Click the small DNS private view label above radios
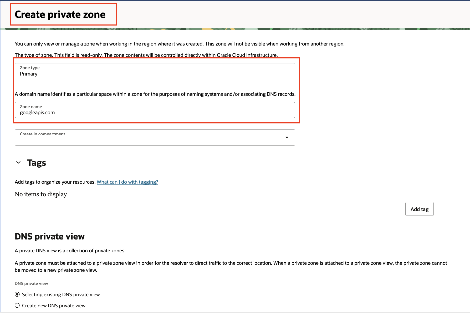Viewport: 470px width, 320px height. pos(31,283)
